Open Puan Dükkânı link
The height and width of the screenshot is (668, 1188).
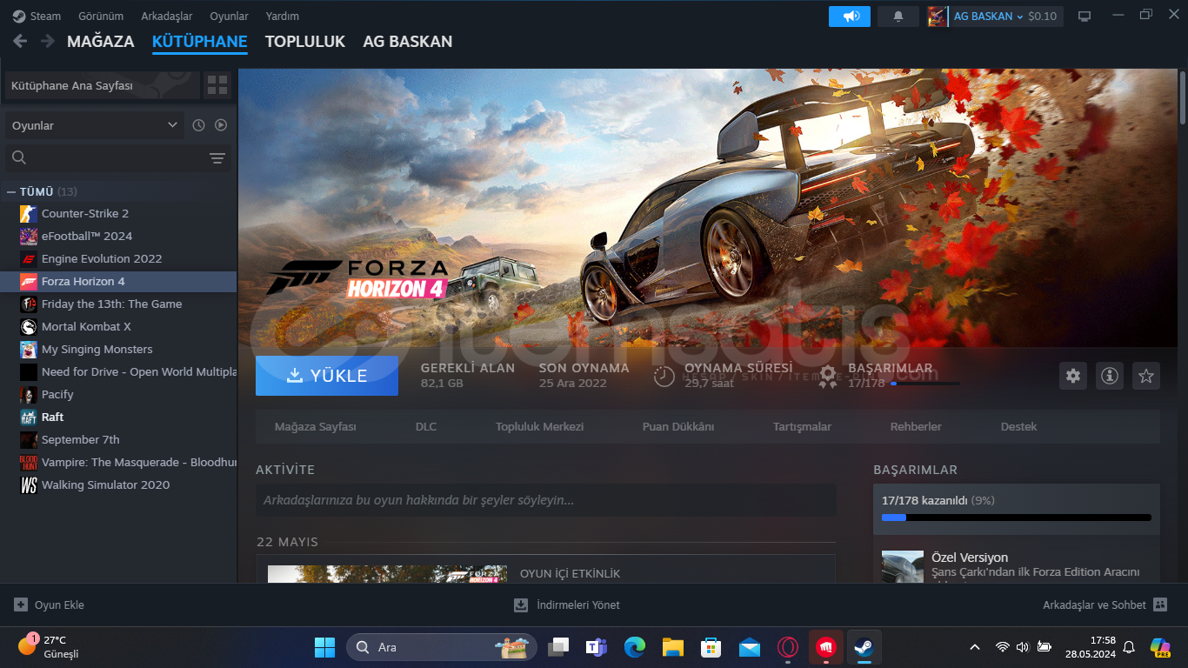click(x=678, y=427)
